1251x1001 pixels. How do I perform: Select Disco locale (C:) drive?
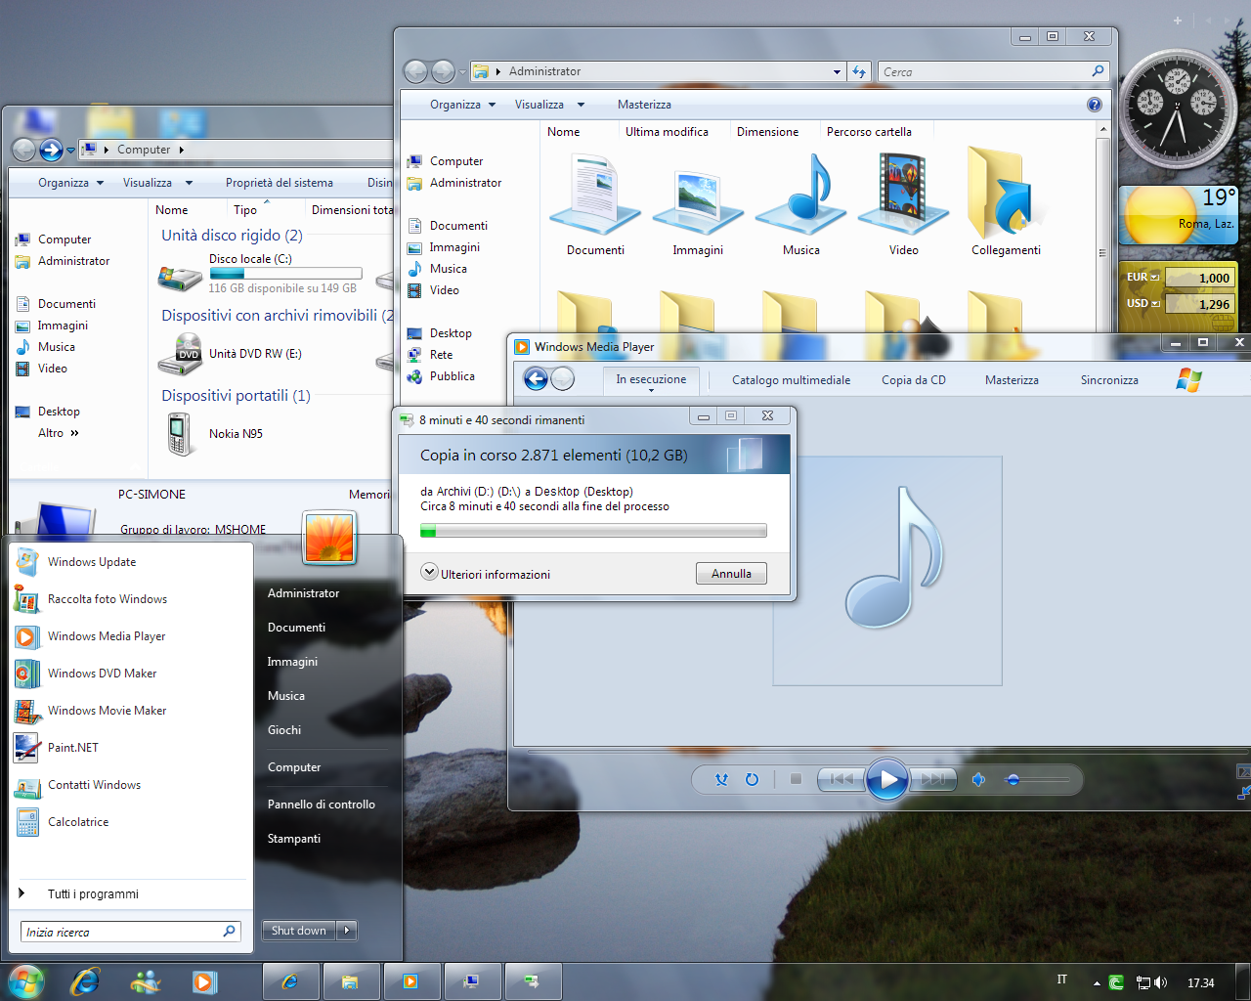pyautogui.click(x=260, y=274)
